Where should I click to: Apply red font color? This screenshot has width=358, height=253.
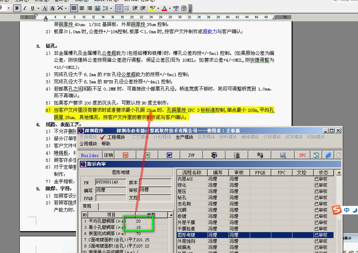pyautogui.click(x=164, y=8)
